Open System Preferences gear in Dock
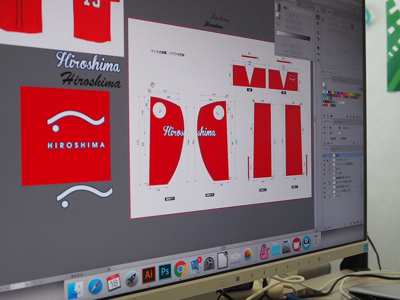Screen dimensions: 400x300 pos(209,264)
